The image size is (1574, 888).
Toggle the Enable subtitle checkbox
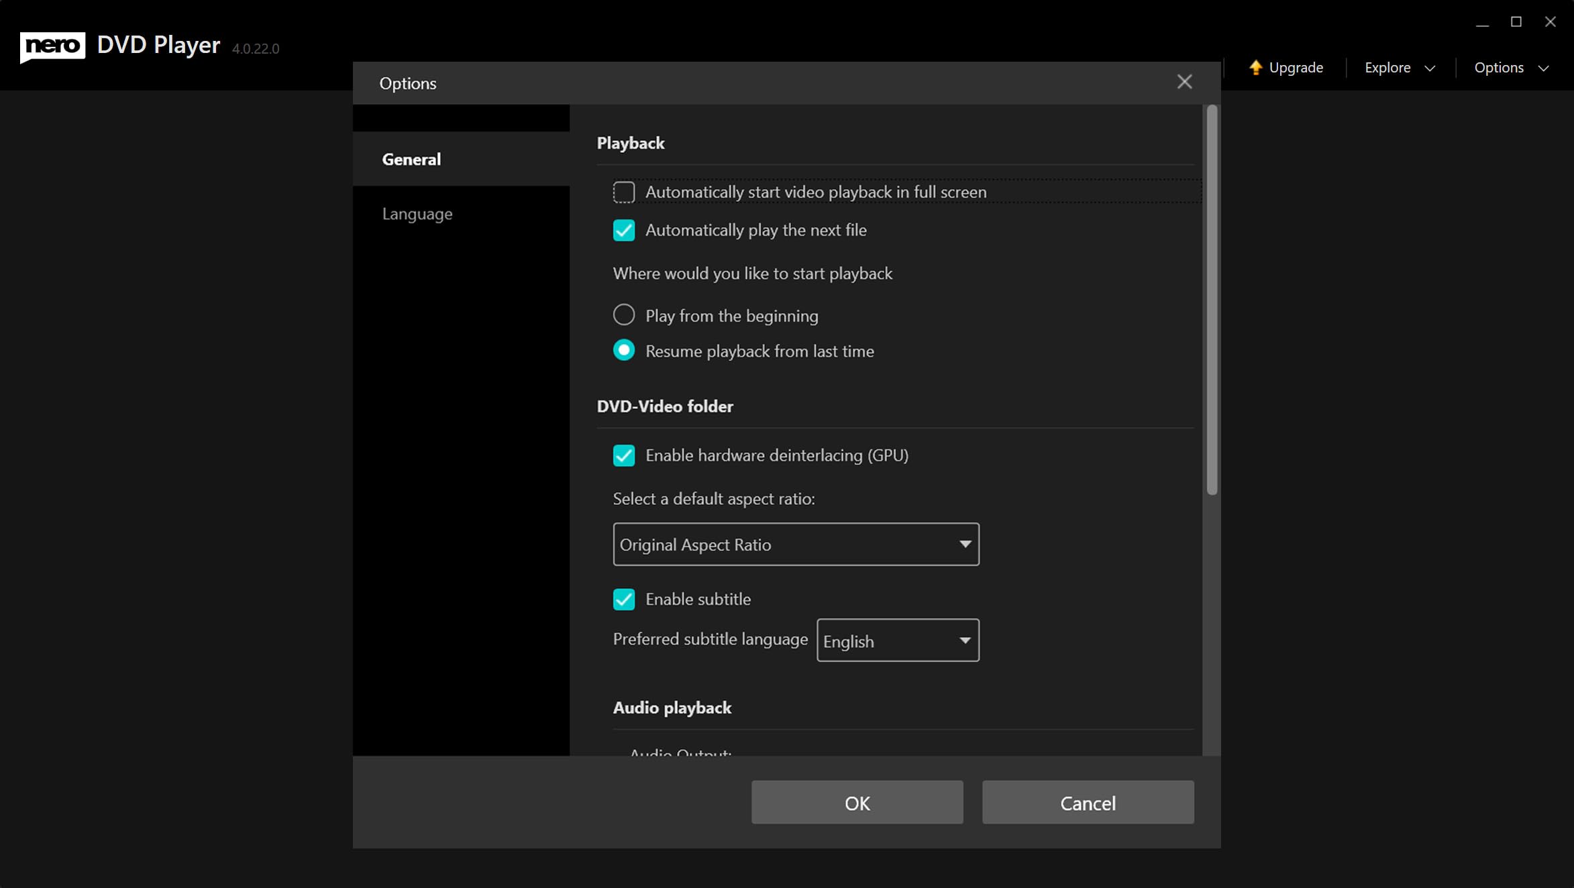coord(623,599)
